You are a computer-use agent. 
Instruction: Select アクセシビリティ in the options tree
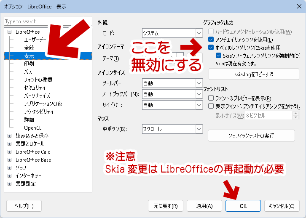[x=39, y=112]
